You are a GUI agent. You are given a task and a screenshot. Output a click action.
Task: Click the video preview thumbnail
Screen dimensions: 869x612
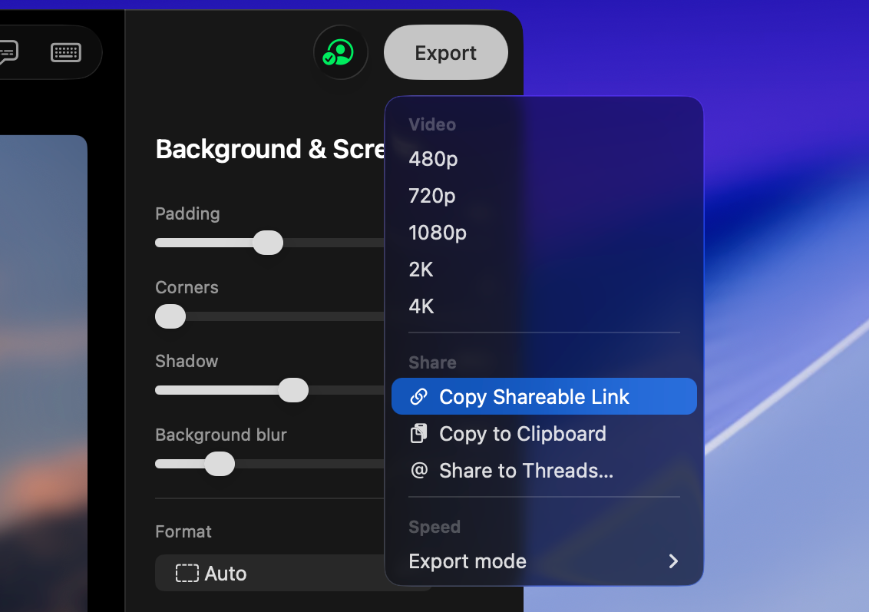pyautogui.click(x=43, y=374)
